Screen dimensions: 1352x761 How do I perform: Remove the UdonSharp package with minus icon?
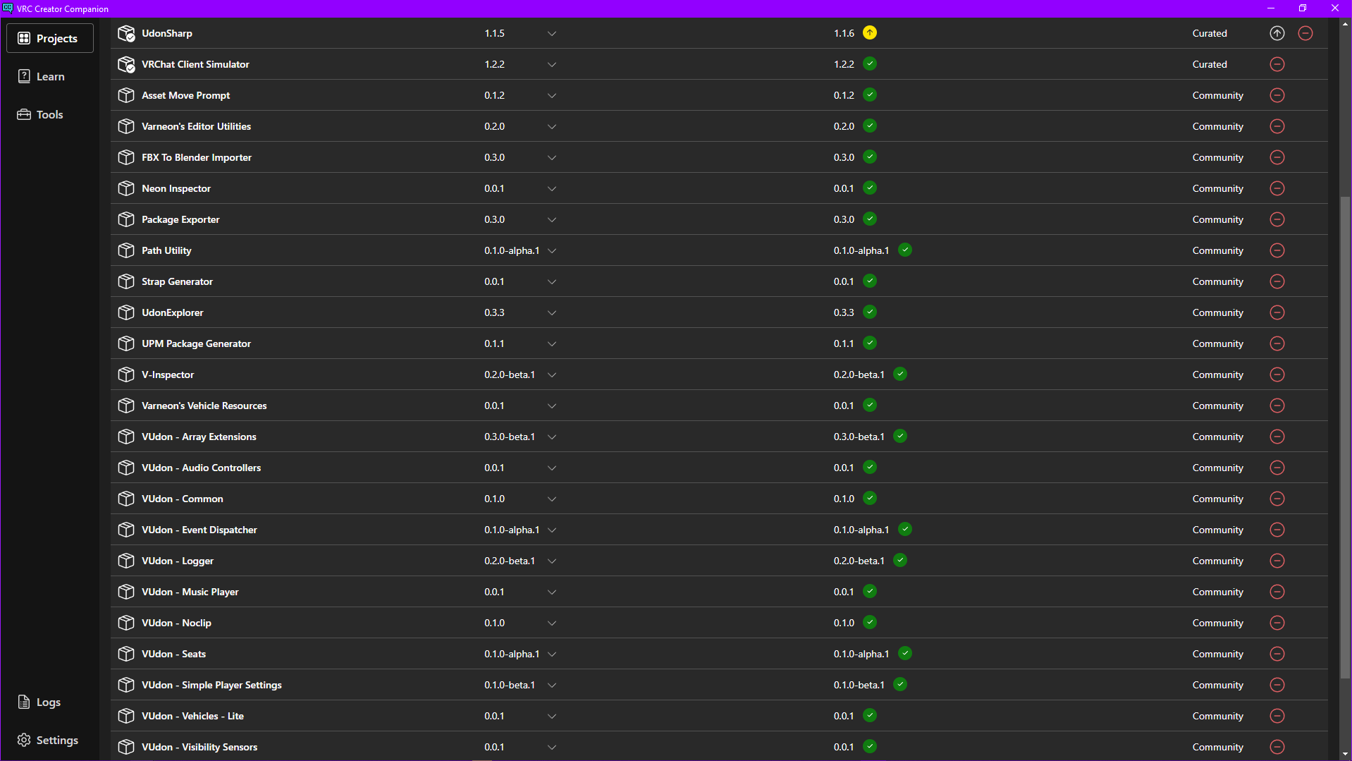(x=1305, y=33)
